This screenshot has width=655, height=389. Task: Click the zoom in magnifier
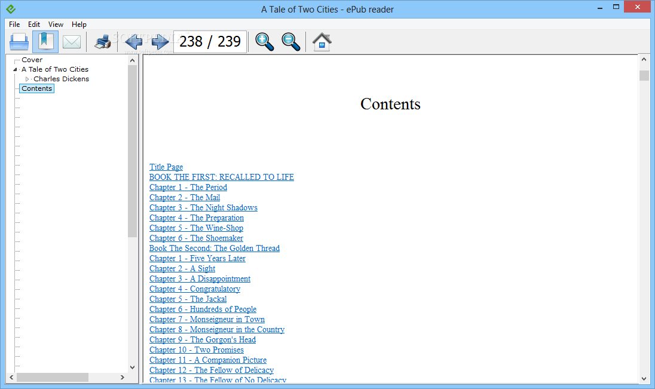[x=264, y=42]
